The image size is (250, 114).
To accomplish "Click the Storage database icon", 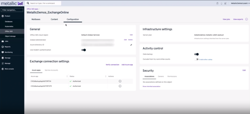I will point(3,58).
